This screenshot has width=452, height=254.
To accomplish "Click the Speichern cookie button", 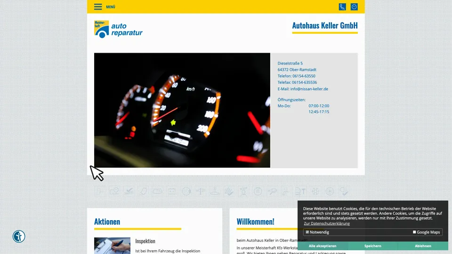I will 373,246.
